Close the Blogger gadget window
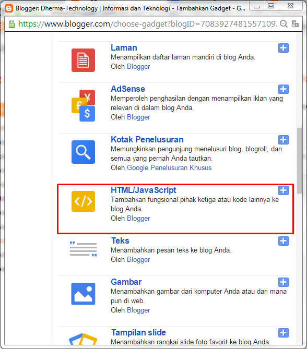The width and height of the screenshot is (307, 349). [x=290, y=6]
